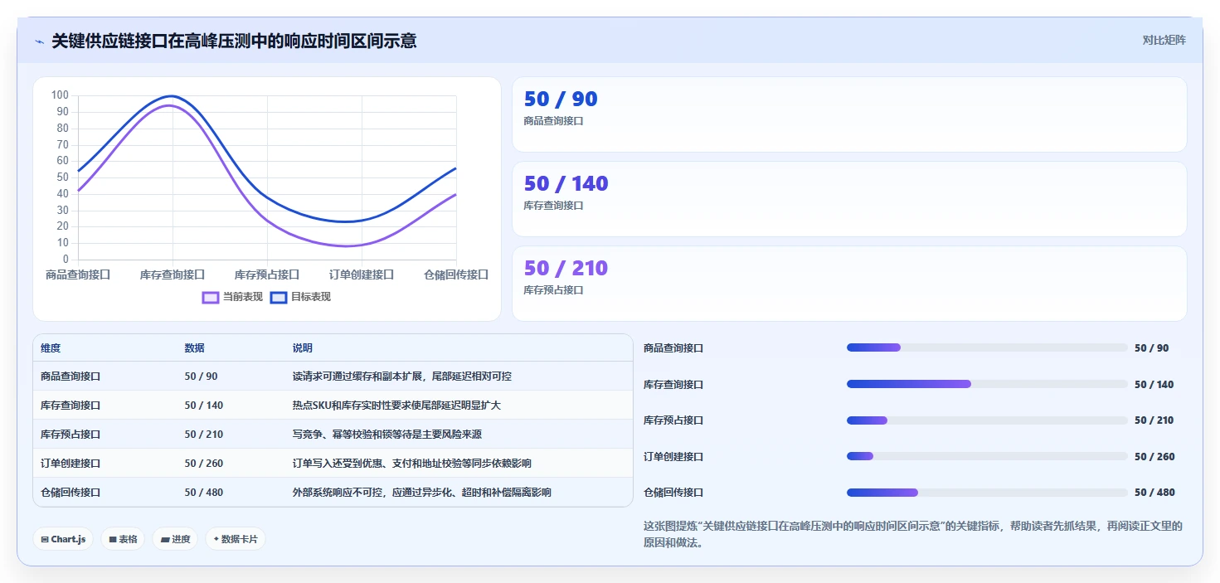Select the 库存预占接口 cell in the table
Viewport: 1220px width, 583px height.
[x=70, y=435]
